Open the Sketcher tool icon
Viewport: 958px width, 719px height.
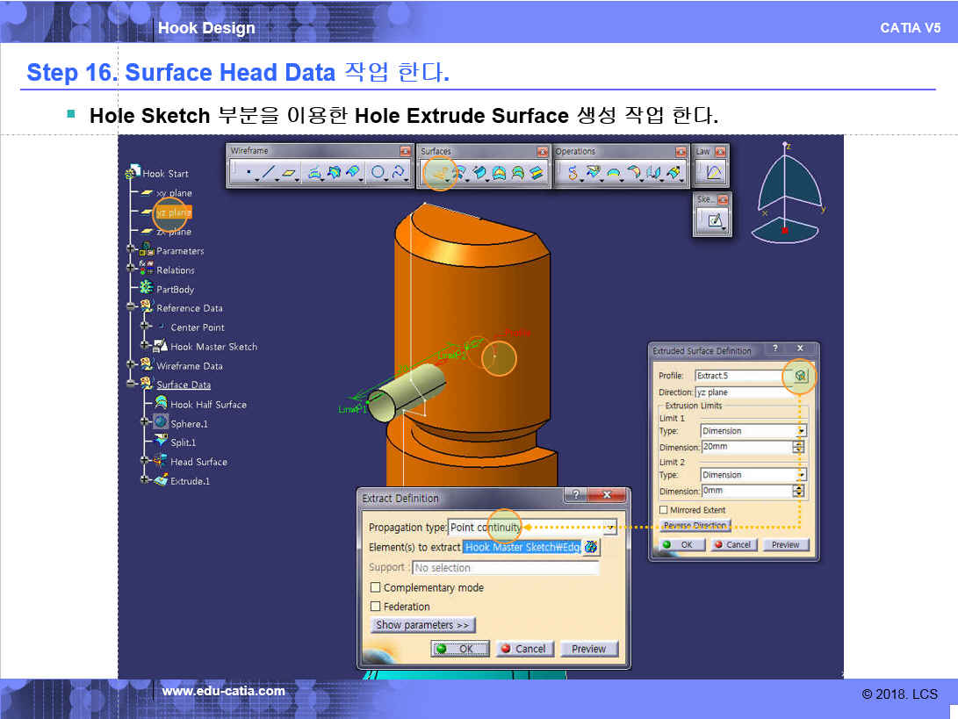coord(714,221)
